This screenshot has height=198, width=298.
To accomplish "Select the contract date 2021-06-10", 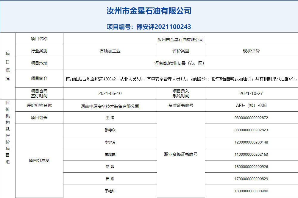I will coord(110,93).
